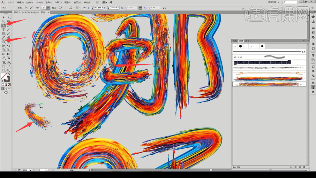Swap fill and stroke colors
The width and height of the screenshot is (316, 178).
pyautogui.click(x=9, y=74)
